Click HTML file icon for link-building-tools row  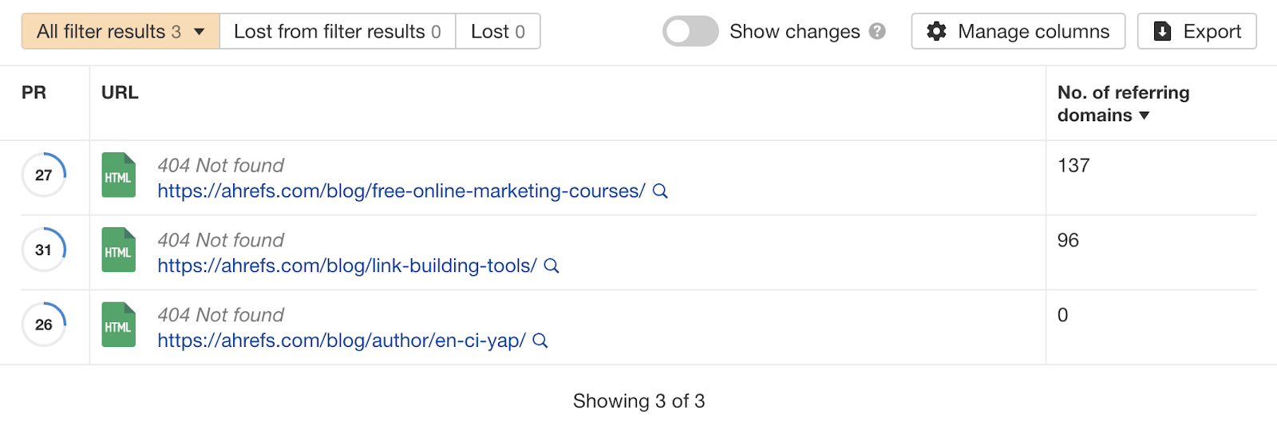[x=118, y=250]
